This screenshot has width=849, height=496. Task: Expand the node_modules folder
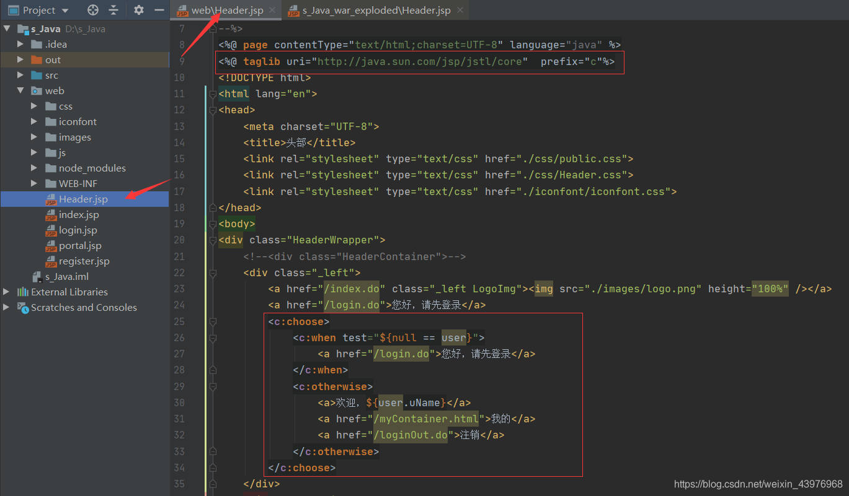click(34, 168)
